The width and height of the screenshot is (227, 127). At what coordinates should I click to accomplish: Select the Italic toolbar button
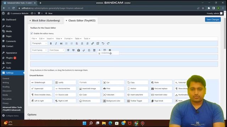pyautogui.click(x=56, y=43)
